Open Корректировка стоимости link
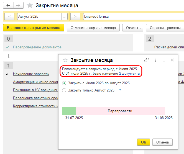The width and height of the screenshot is (184, 154). [x=36, y=106]
